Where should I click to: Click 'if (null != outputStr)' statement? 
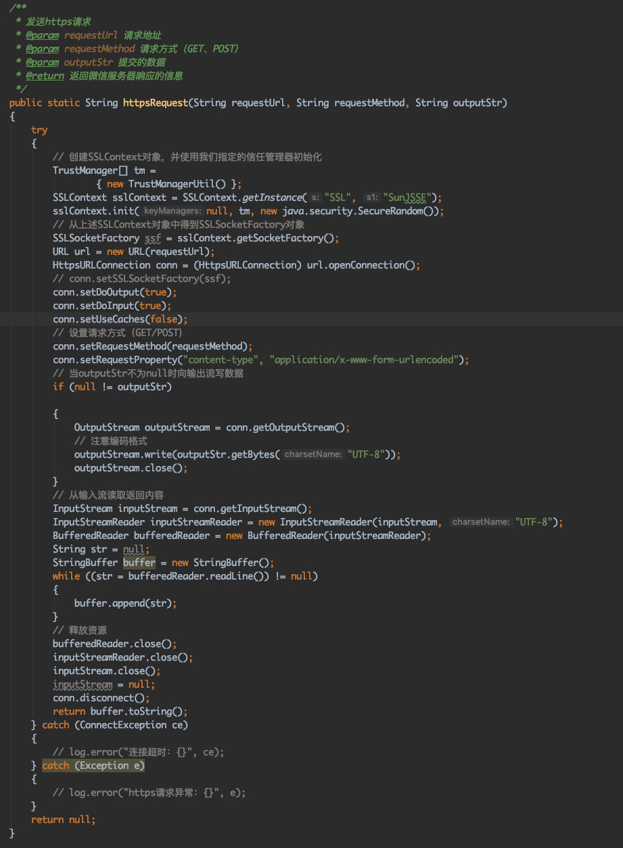[112, 387]
